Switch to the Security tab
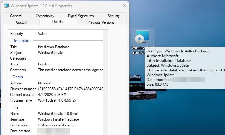 (x=114, y=16)
